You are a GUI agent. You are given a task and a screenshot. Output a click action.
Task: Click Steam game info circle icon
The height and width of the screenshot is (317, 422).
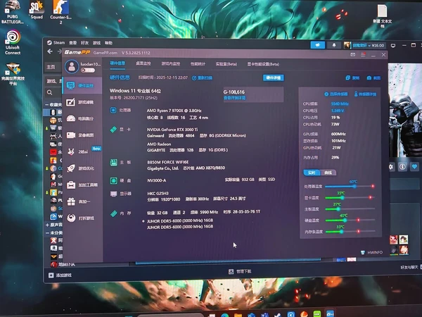(x=402, y=167)
